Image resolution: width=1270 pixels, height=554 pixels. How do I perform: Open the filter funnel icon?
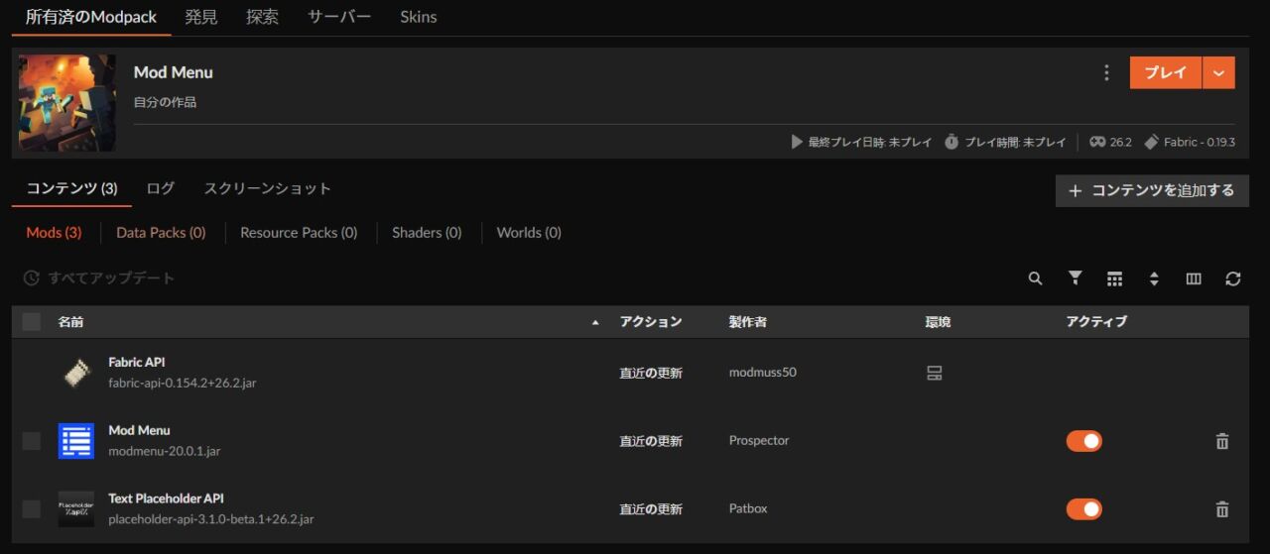point(1075,278)
